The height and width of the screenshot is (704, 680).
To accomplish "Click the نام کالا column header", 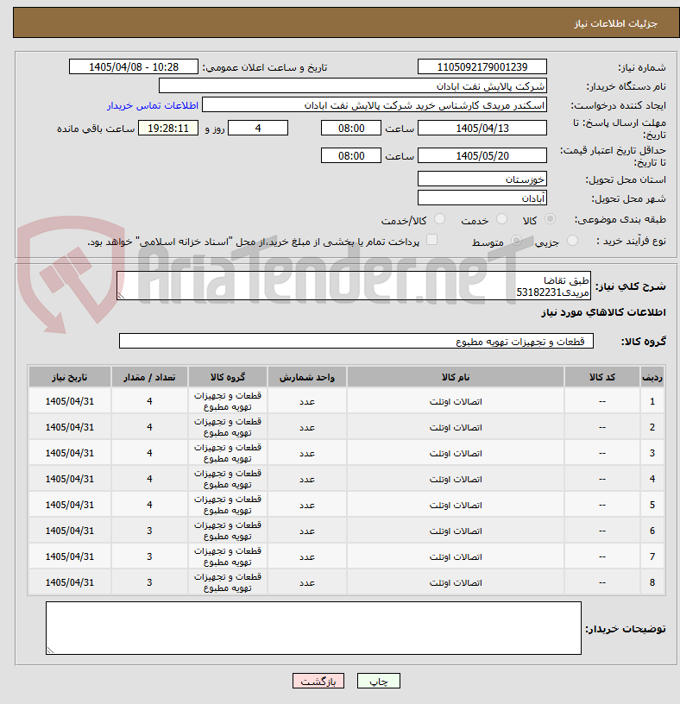I will tap(456, 377).
